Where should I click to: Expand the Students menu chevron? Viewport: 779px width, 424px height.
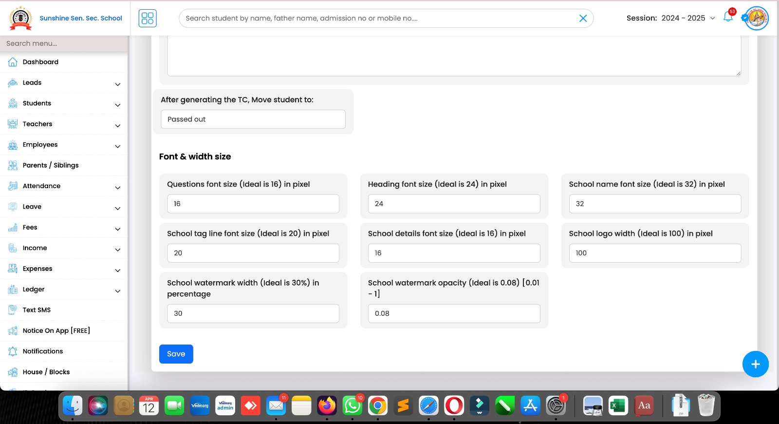[117, 105]
